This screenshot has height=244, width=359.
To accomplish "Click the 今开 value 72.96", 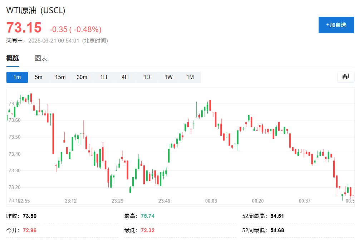I will (x=30, y=230).
